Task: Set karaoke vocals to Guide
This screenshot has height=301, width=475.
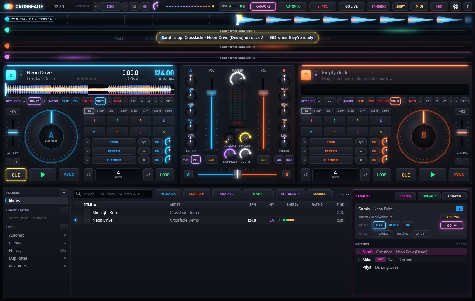Action: tap(394, 225)
